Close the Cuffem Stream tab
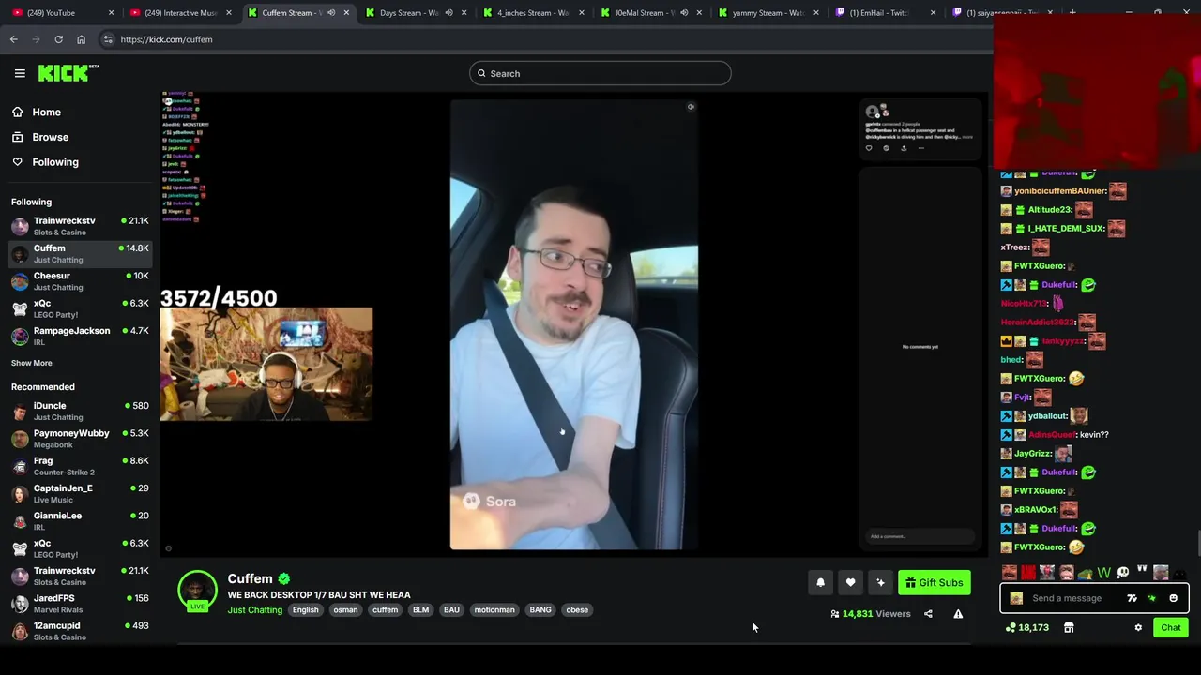1201x675 pixels. point(346,13)
